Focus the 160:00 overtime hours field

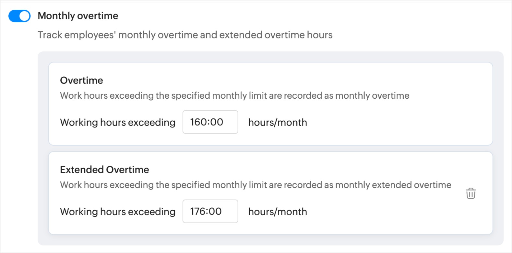tap(210, 122)
